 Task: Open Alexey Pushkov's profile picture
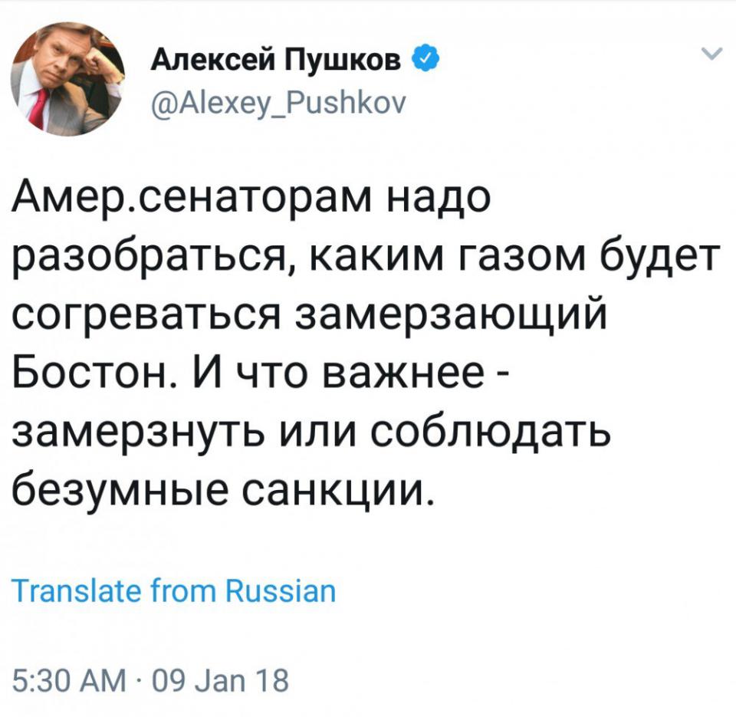tap(66, 79)
